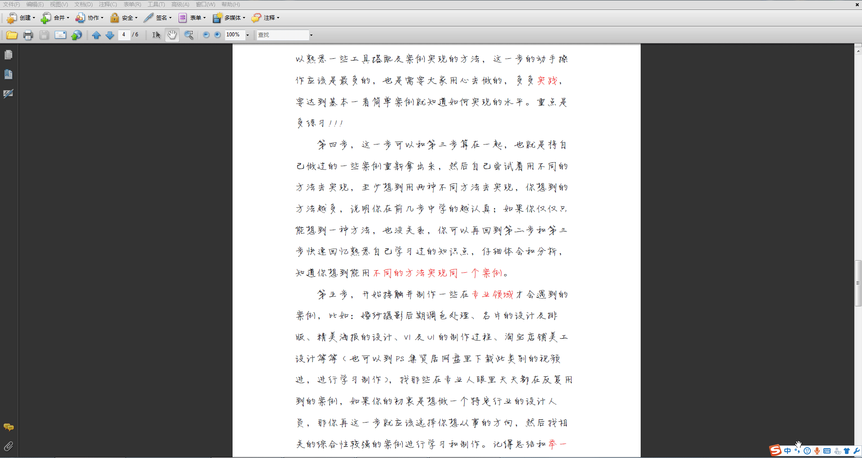The image size is (862, 458).
Task: Open the soft keyboard icon in IME bar
Action: point(827,451)
